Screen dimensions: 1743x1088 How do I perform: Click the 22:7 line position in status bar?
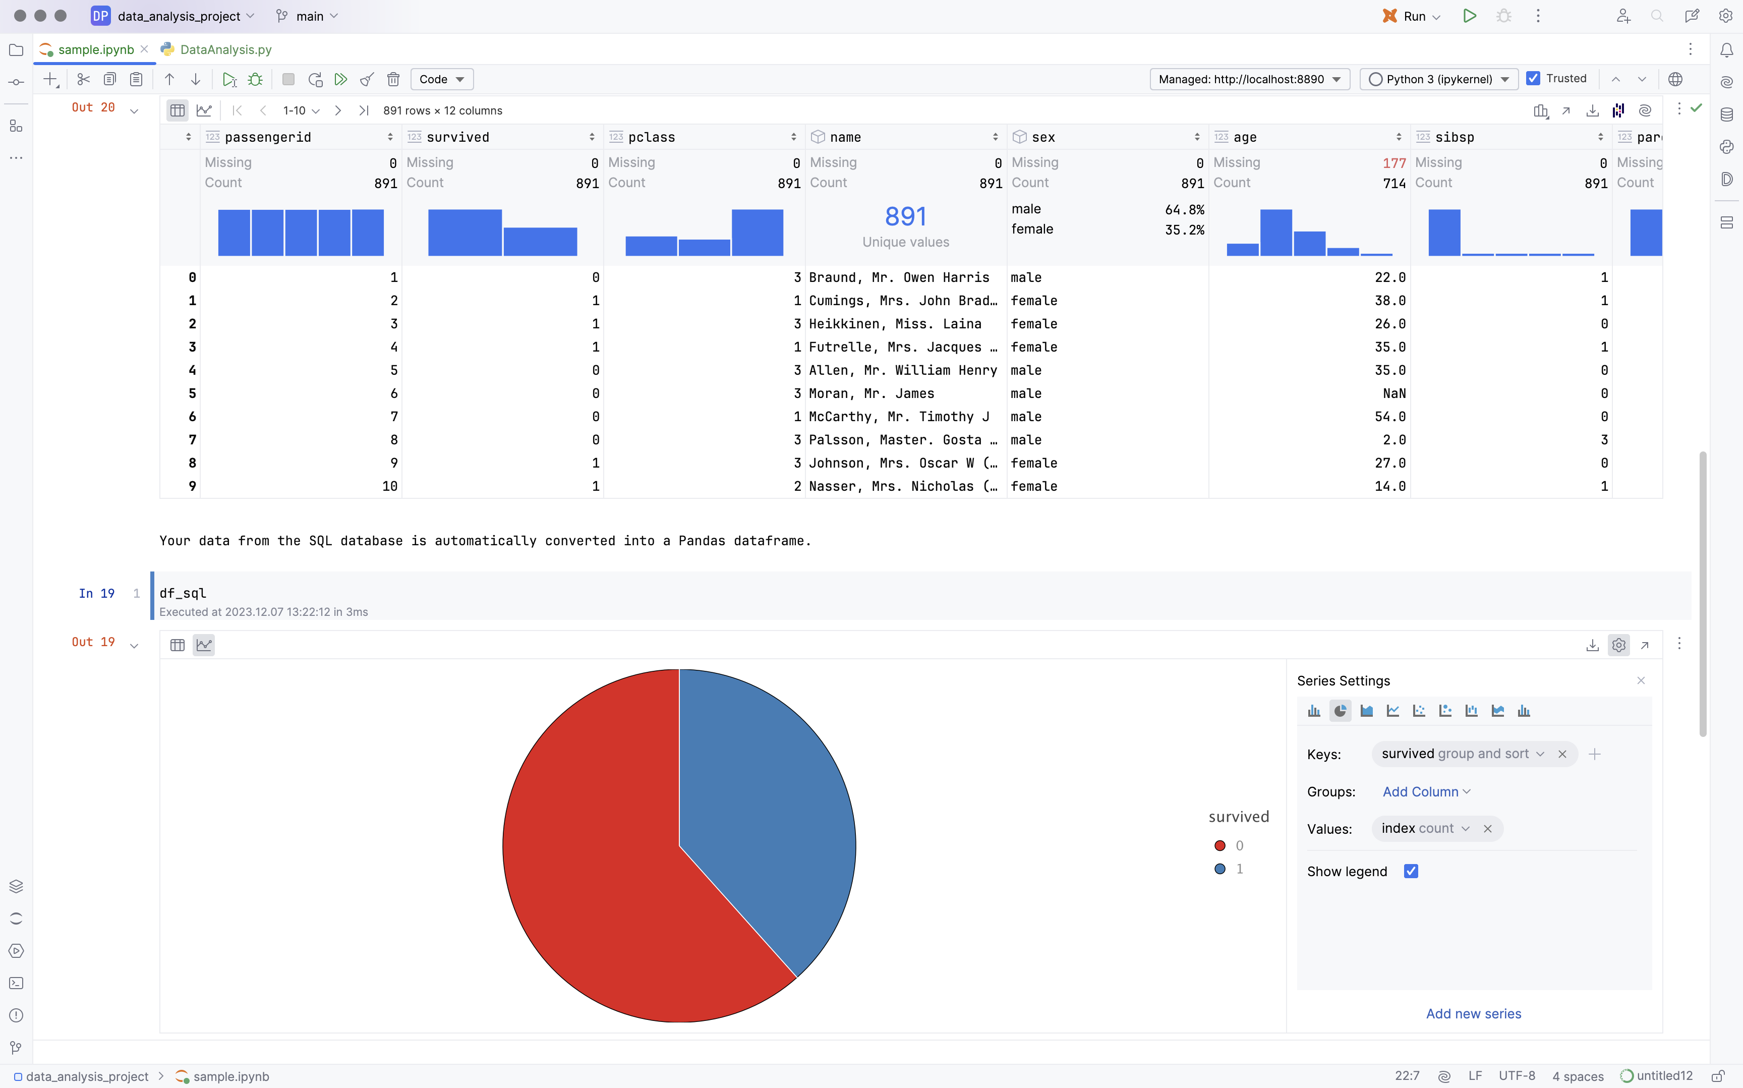[1406, 1076]
